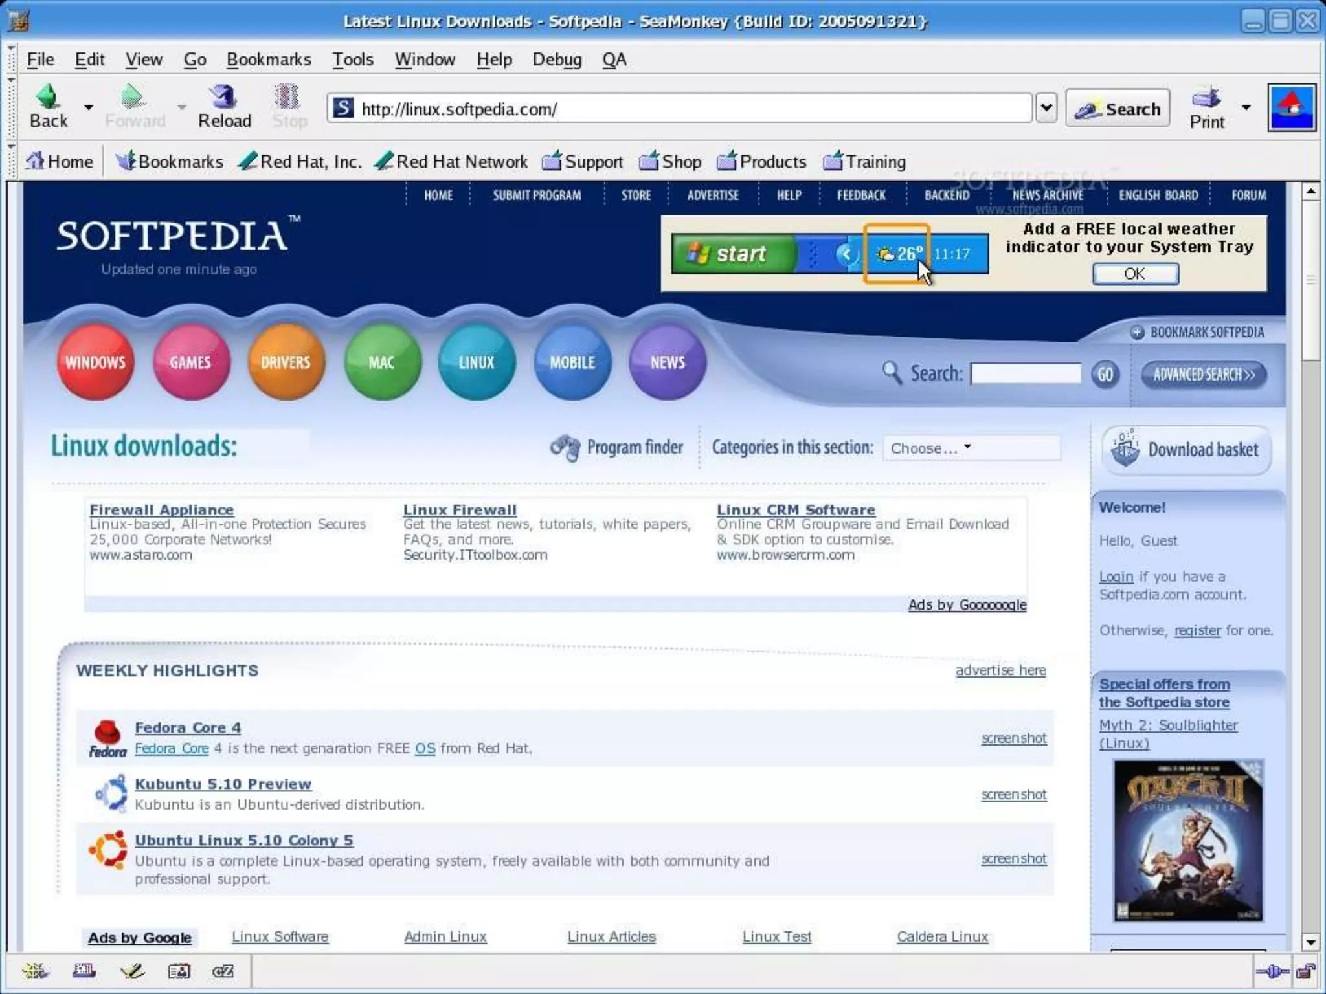Click the Softpedia search input field

1026,374
